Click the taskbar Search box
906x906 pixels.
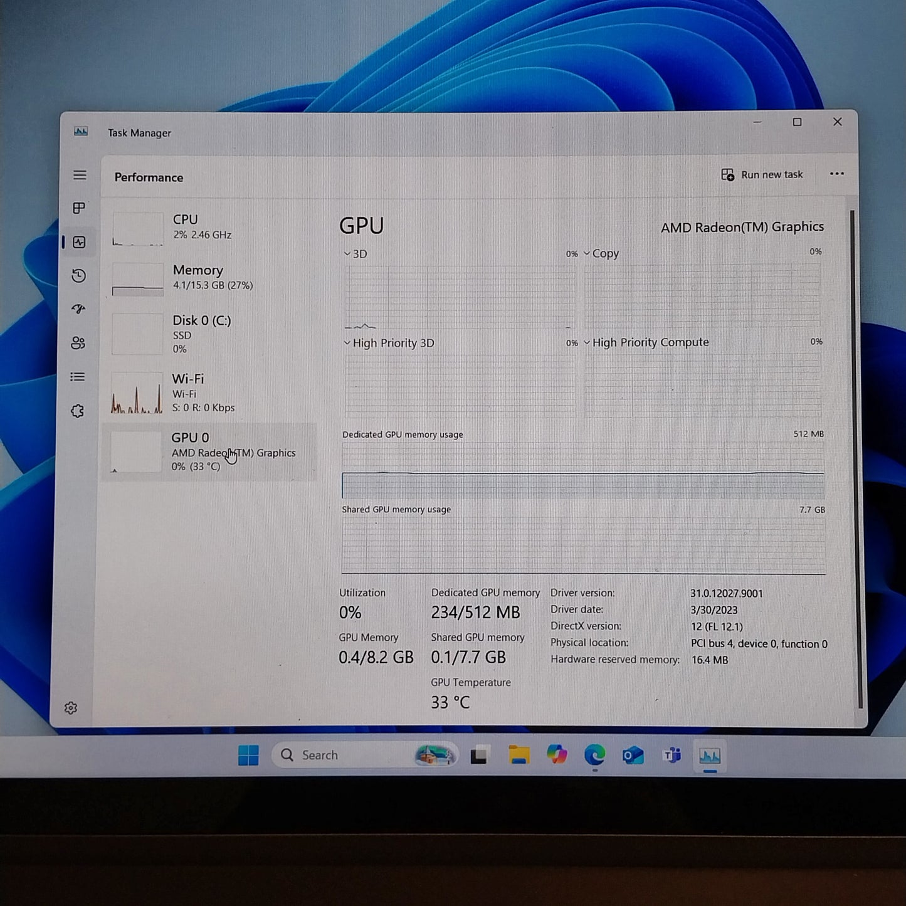click(x=366, y=755)
